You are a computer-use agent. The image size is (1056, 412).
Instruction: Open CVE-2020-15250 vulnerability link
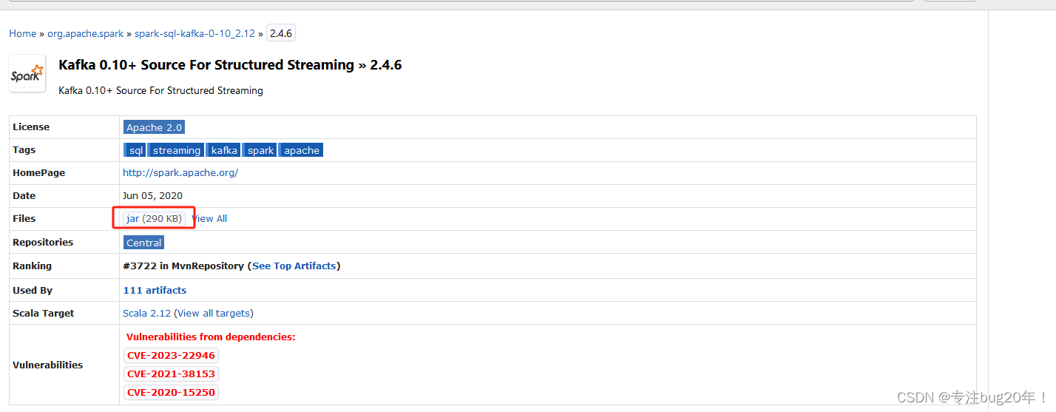coord(171,393)
